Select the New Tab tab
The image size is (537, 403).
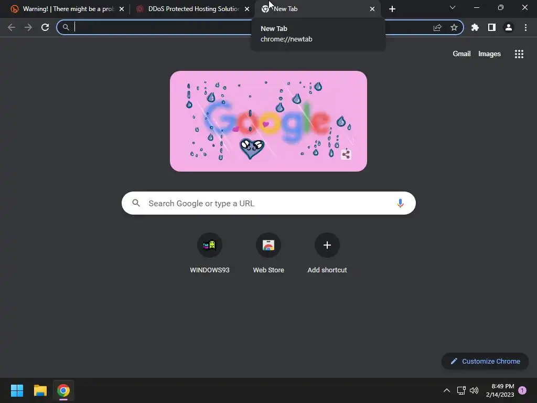pyautogui.click(x=318, y=9)
